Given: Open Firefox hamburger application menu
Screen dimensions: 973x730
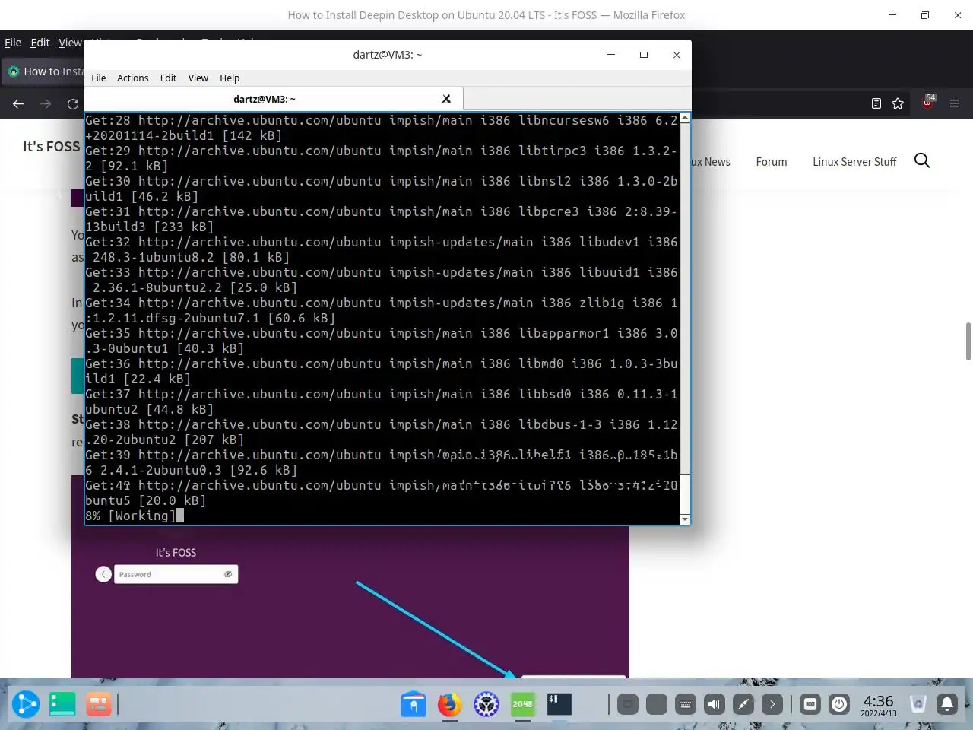Looking at the screenshot, I should click(955, 103).
